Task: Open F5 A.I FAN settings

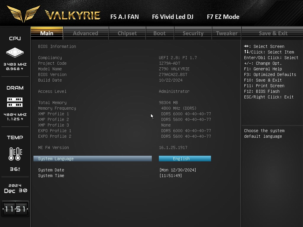Action: (x=125, y=17)
